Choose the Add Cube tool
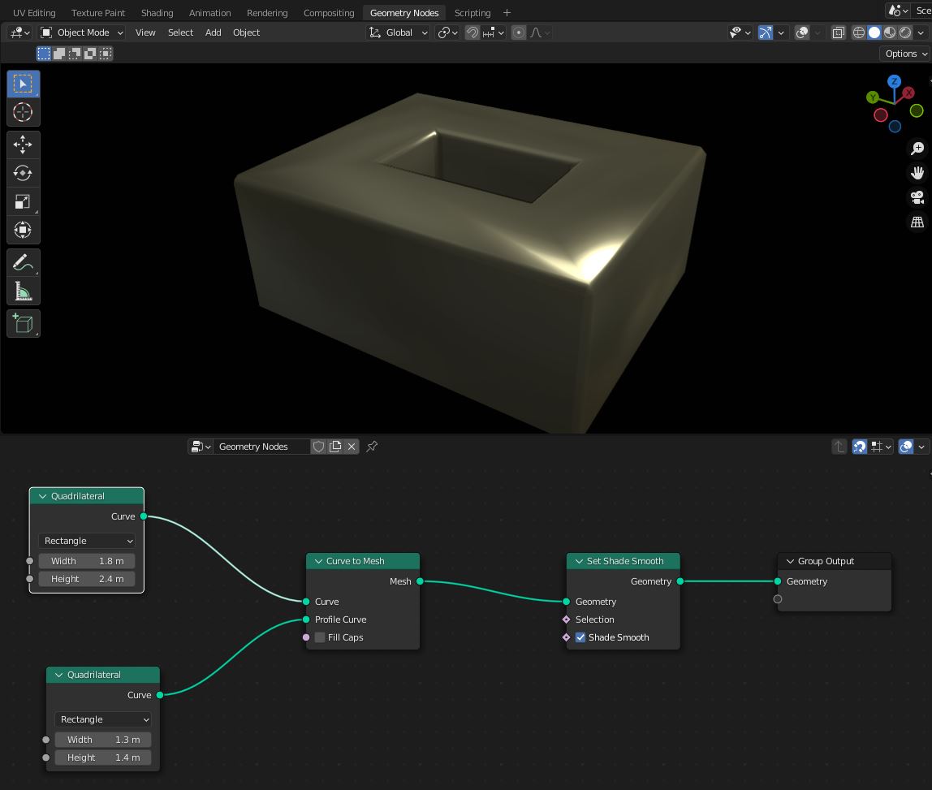This screenshot has width=932, height=790. (23, 324)
